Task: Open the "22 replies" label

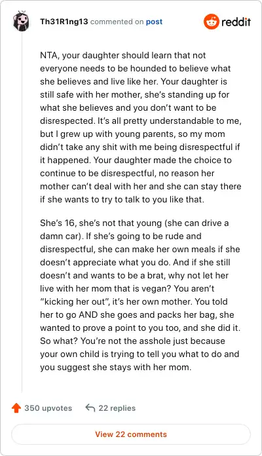Action: pyautogui.click(x=117, y=408)
